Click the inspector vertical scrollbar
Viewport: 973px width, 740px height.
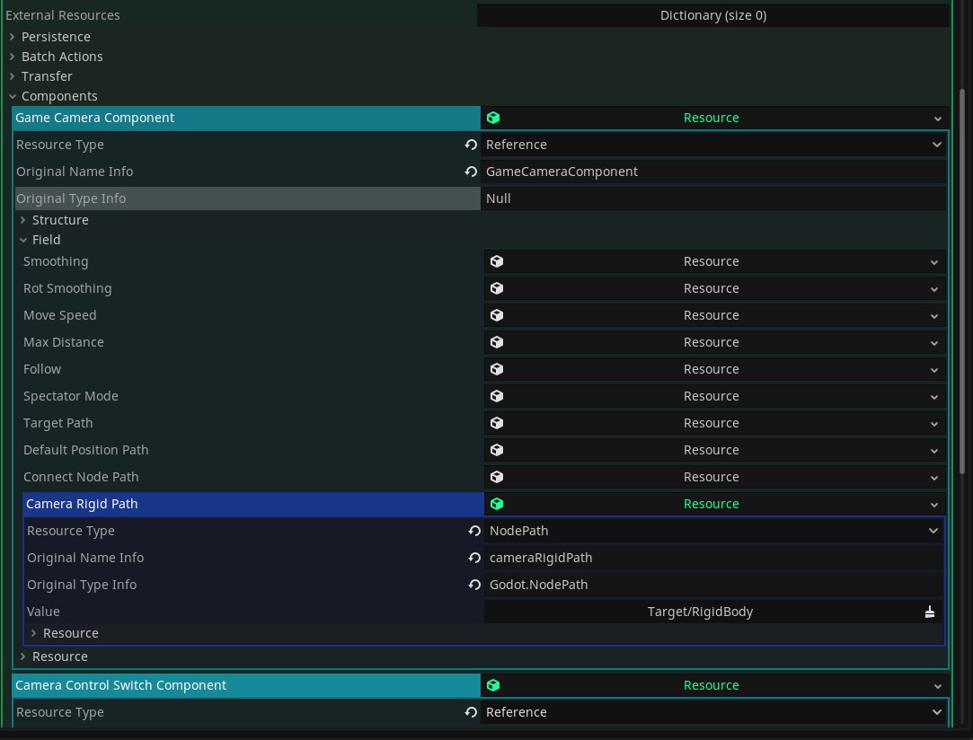[962, 282]
